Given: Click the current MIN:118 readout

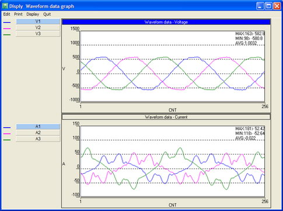Looking at the screenshot, I should (250, 133).
